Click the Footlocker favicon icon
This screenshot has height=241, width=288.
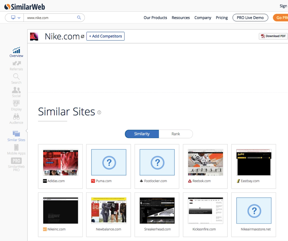click(x=141, y=181)
